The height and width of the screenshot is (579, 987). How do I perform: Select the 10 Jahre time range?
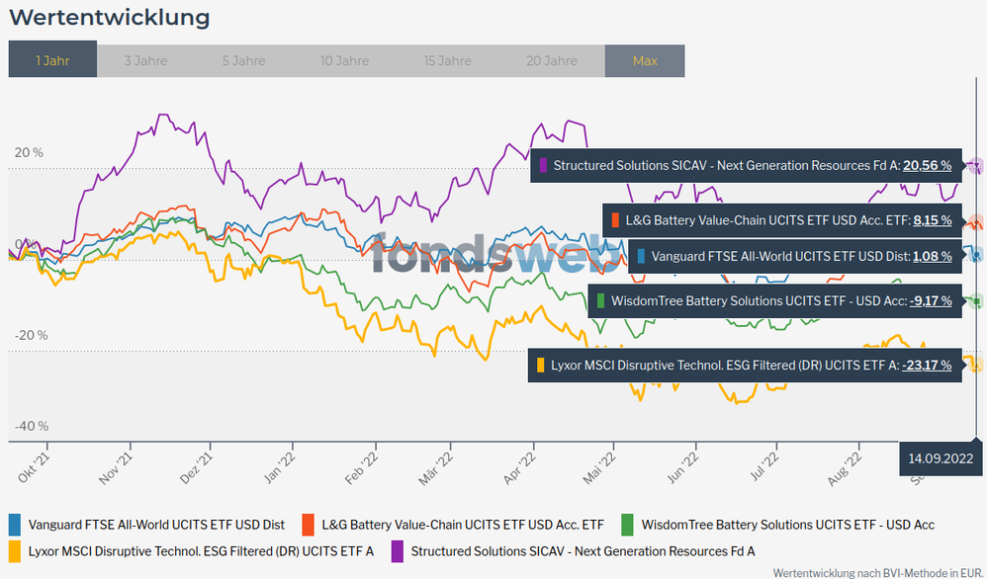pos(345,60)
